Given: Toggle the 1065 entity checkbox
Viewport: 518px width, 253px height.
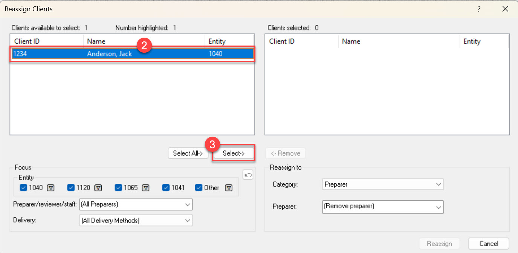Looking at the screenshot, I should coord(118,188).
